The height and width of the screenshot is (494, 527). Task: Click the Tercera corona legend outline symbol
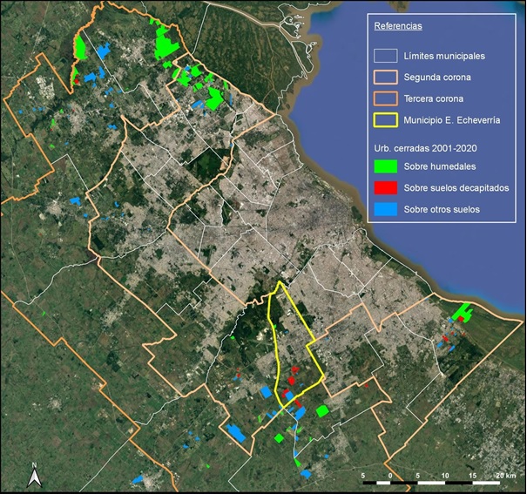pos(385,98)
